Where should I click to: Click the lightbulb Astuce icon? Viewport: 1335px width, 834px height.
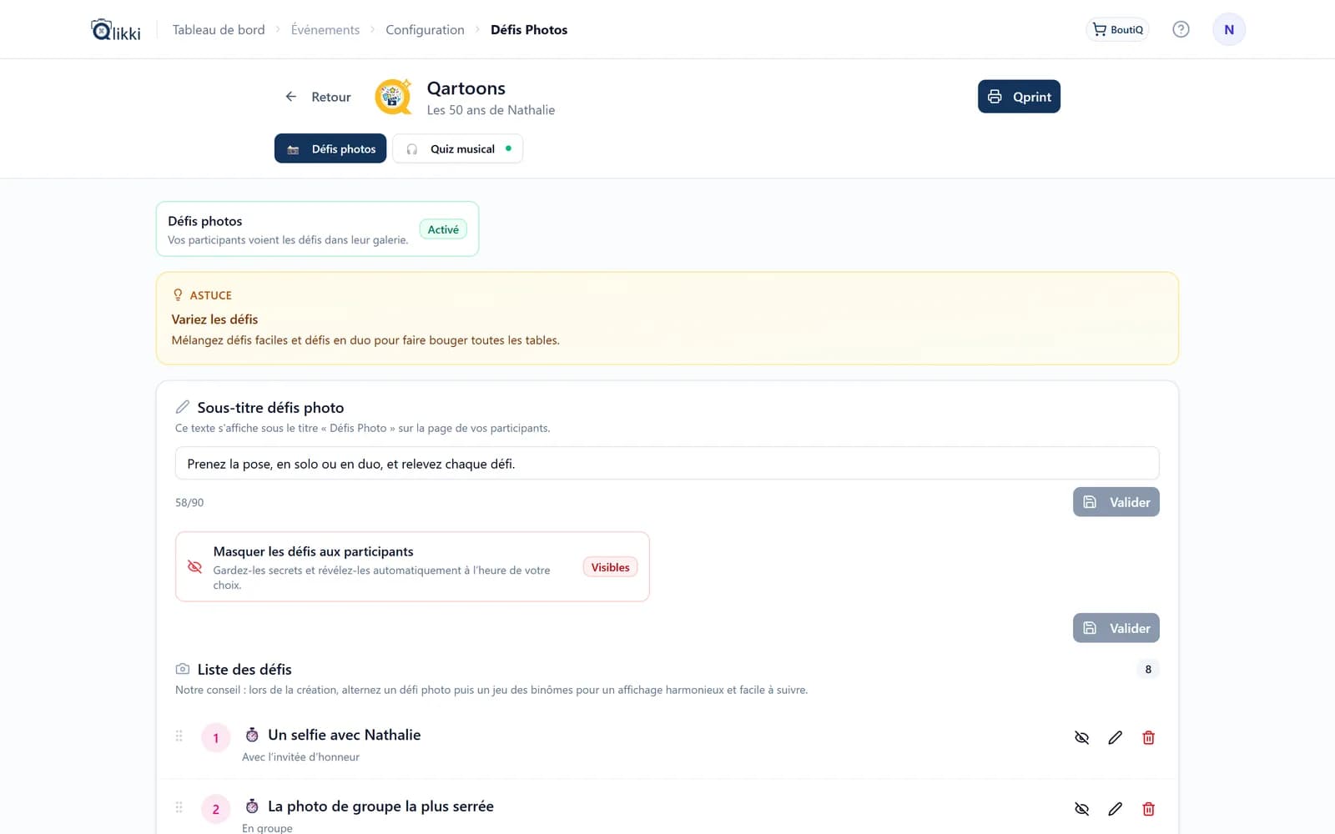coord(178,295)
